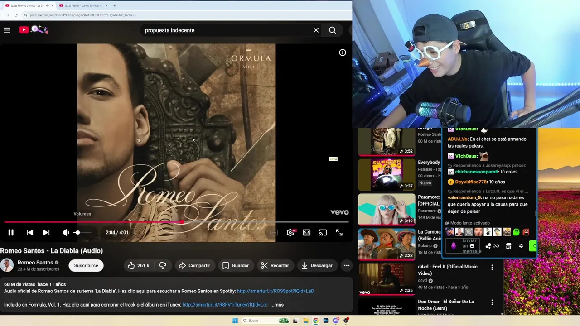Enter full screen mode

pos(339,232)
